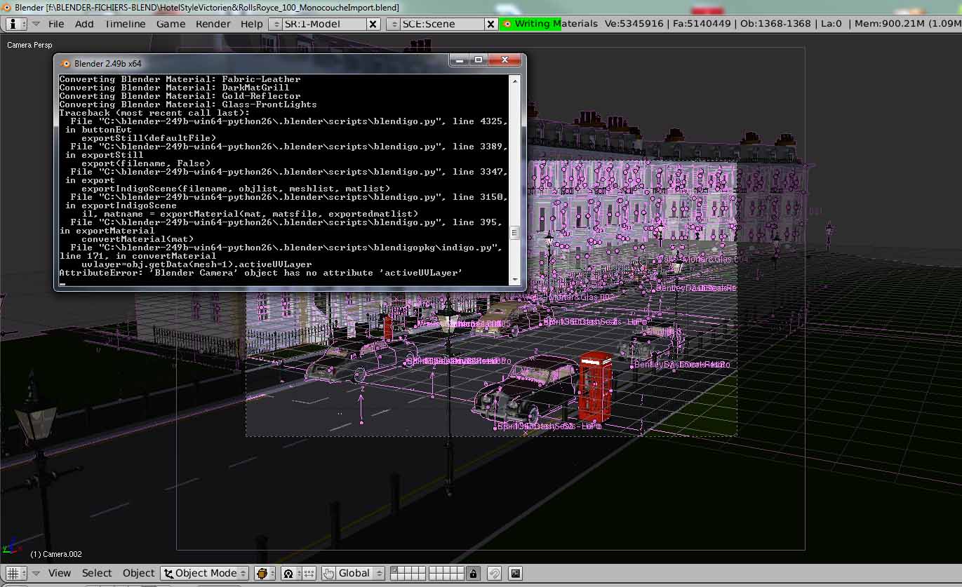Click the SCE:Scene name field
Screen dimensions: 962x587
pos(442,24)
